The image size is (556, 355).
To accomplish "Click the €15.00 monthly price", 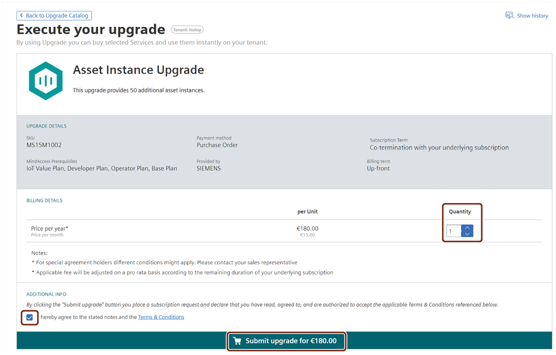I will click(x=308, y=235).
